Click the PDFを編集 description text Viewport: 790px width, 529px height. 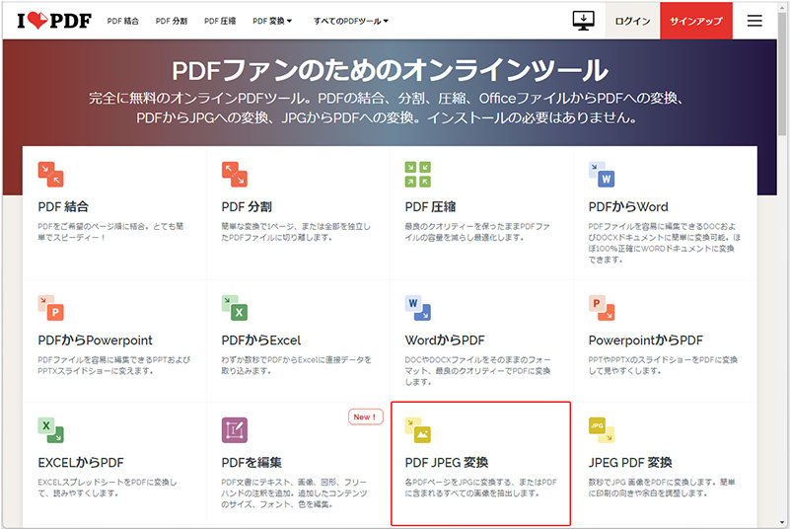[x=294, y=493]
